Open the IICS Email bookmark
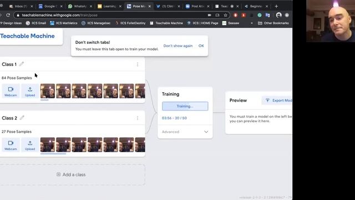Screen dimensions: 355x200 pyautogui.click(x=35, y=23)
